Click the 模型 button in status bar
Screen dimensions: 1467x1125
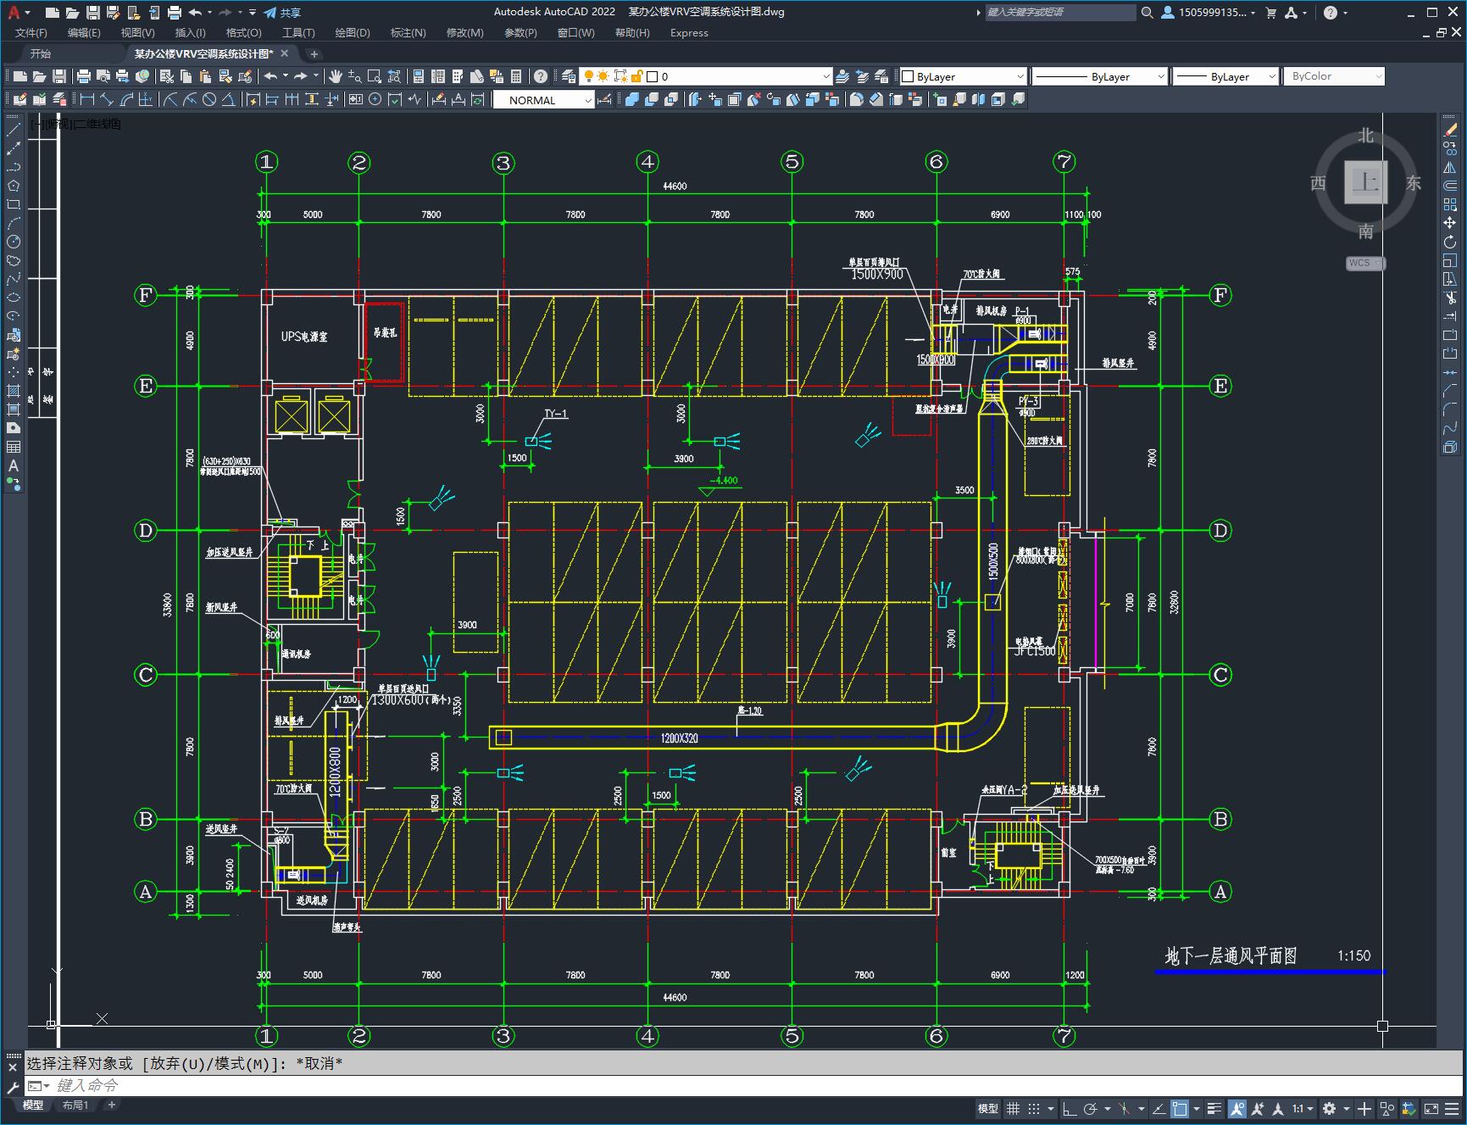coord(988,1108)
